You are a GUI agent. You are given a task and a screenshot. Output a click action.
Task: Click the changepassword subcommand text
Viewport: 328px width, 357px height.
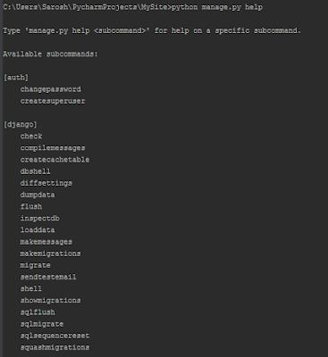51,89
